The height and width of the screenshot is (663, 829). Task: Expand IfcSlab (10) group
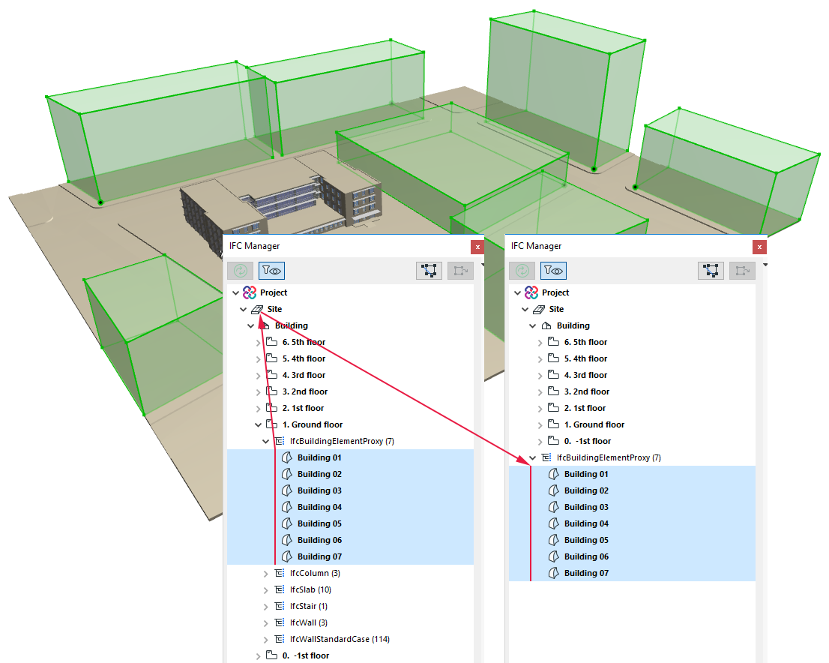[x=266, y=590]
